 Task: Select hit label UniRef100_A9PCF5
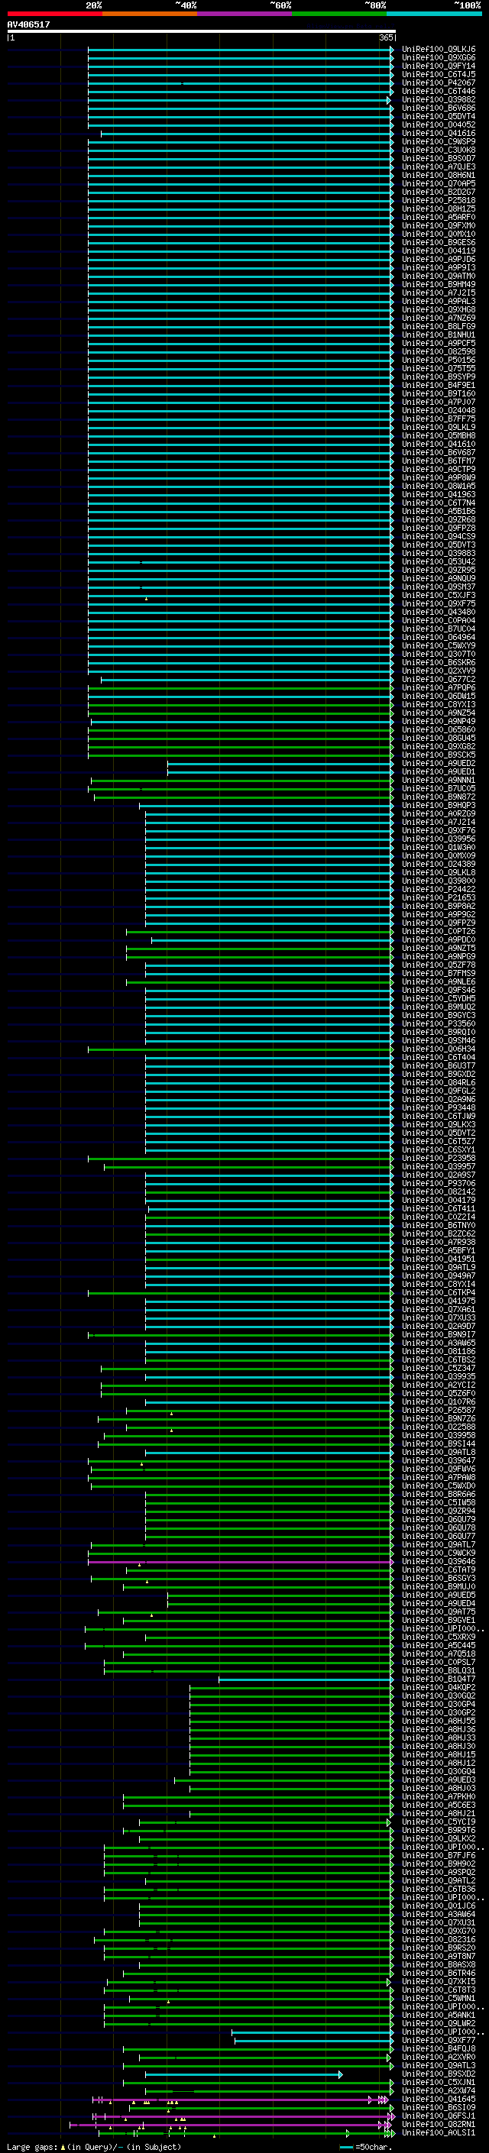439,343
